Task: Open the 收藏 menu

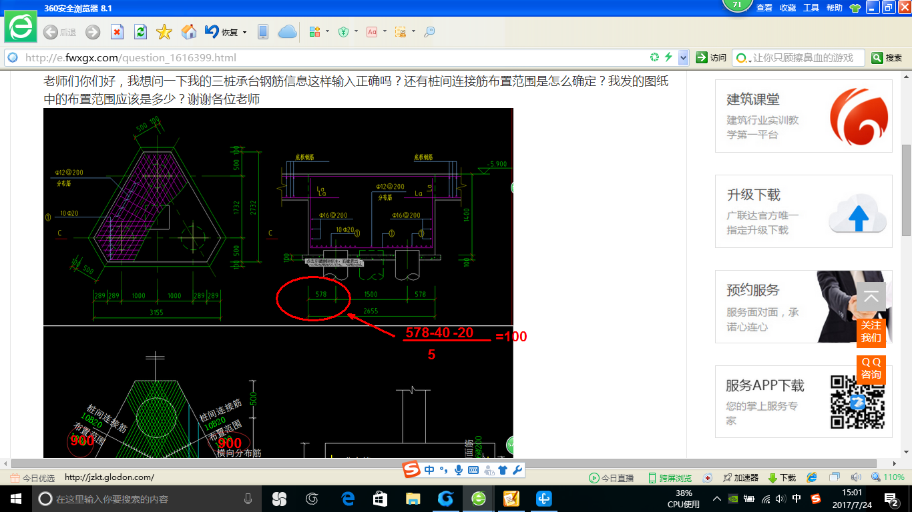Action: pyautogui.click(x=788, y=8)
